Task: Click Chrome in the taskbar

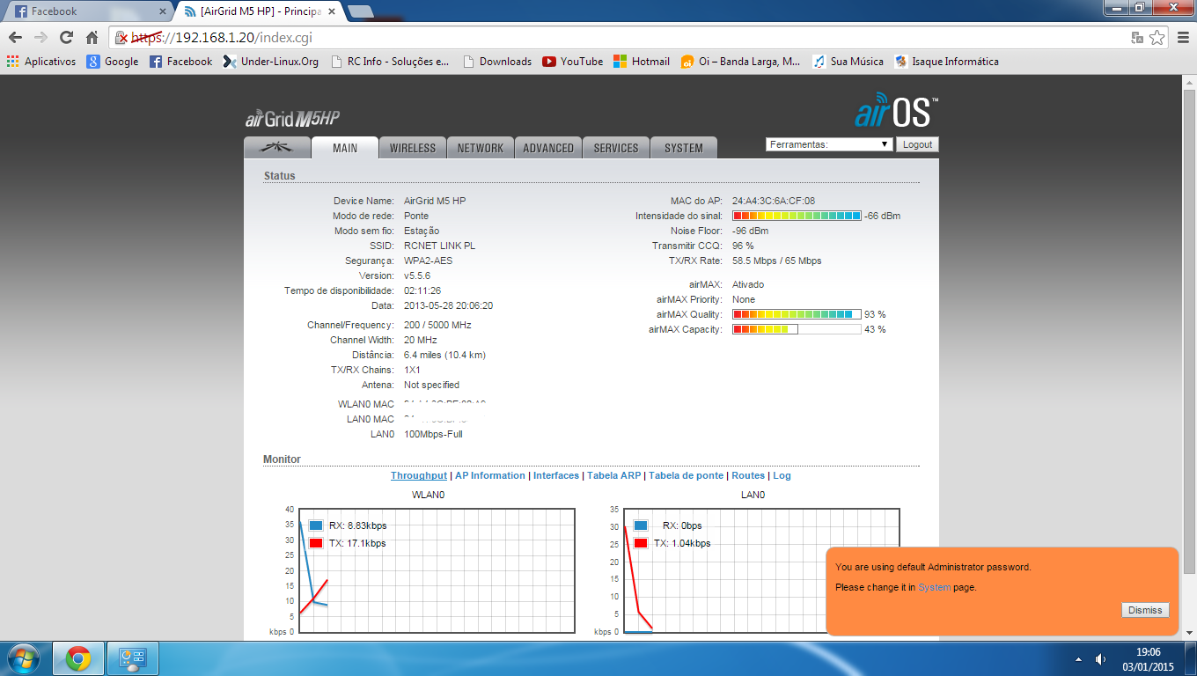Action: (x=78, y=658)
